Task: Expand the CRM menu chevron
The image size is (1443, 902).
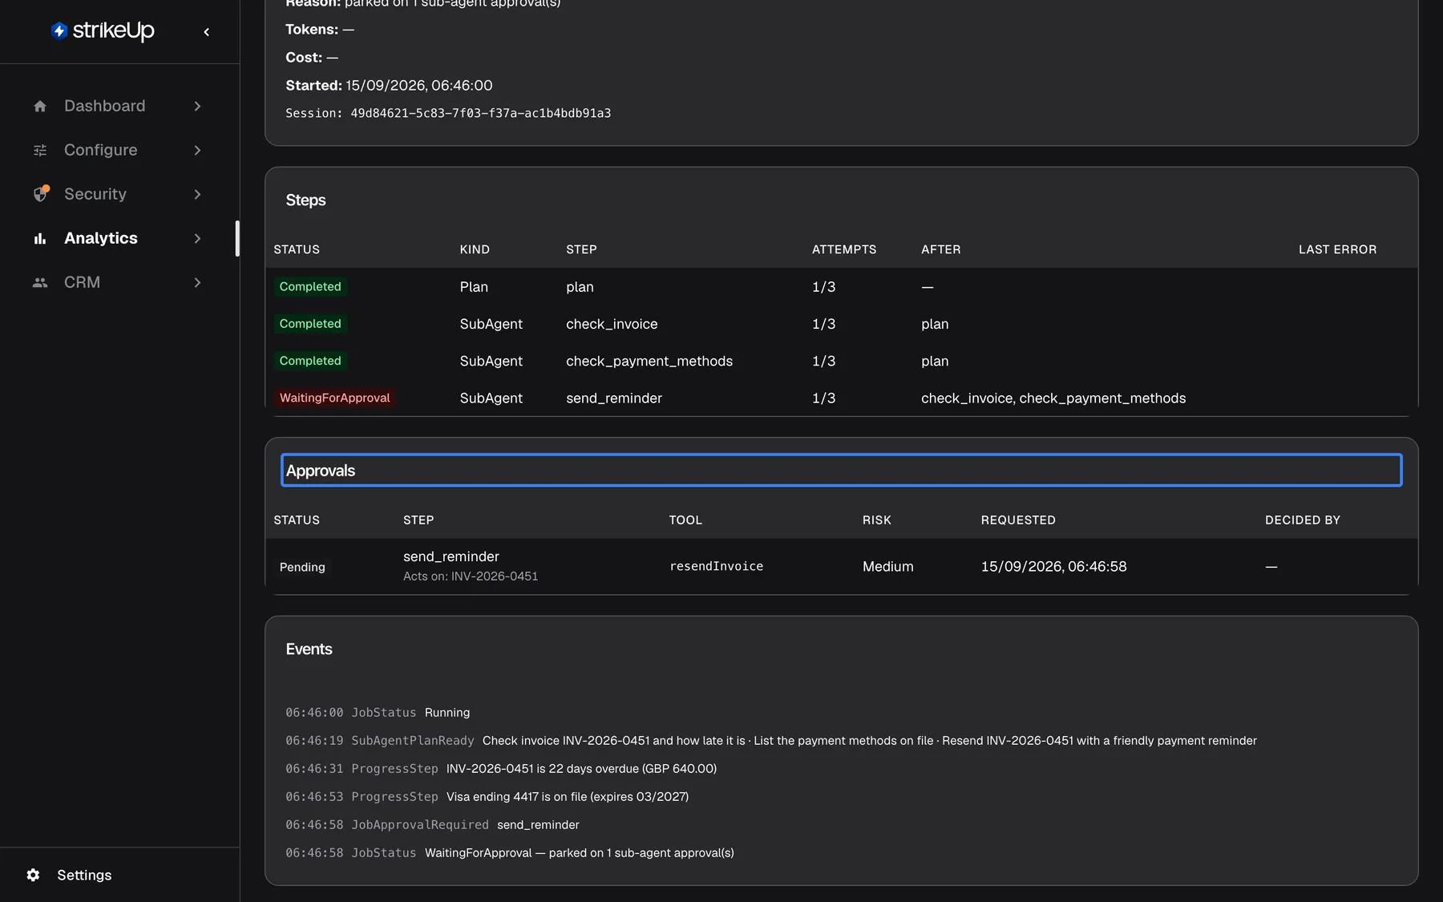Action: 197,282
